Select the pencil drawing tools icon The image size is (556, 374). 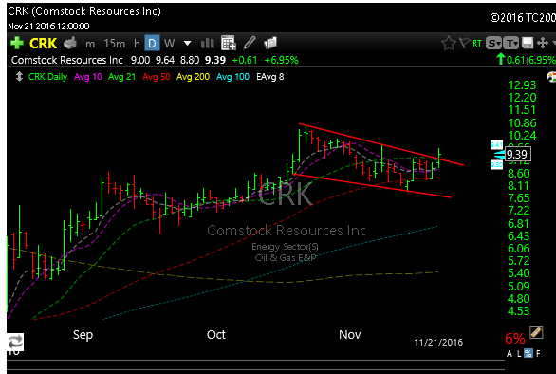tap(250, 43)
